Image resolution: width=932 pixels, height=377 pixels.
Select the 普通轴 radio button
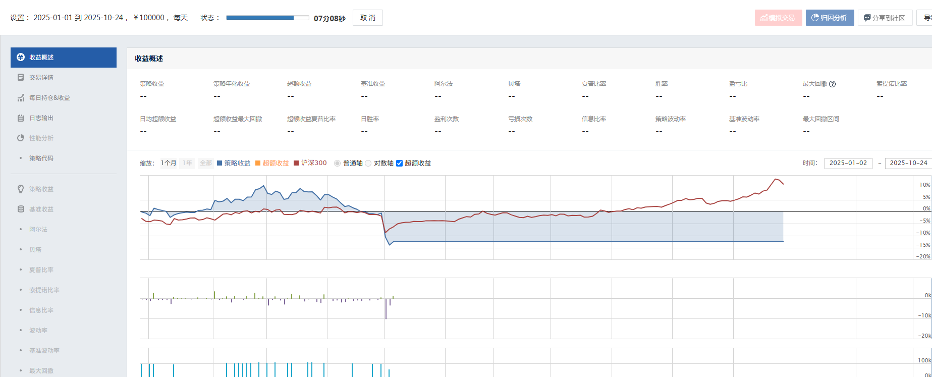pos(338,164)
